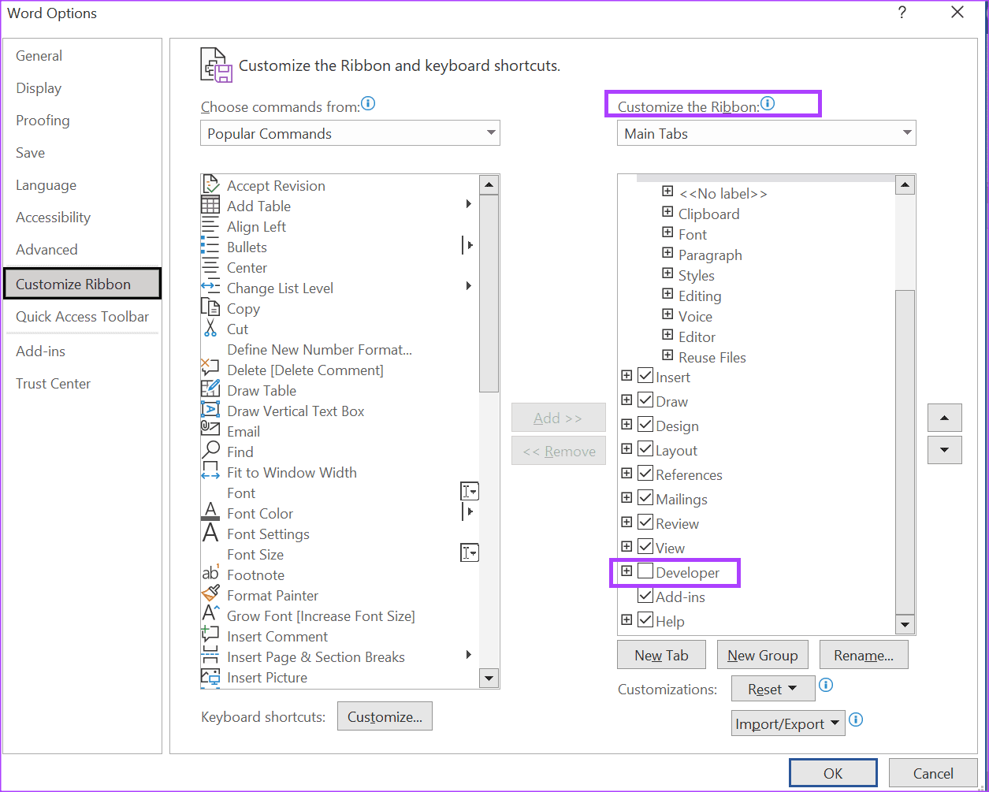Confirm with the OK button
The image size is (989, 792).
pyautogui.click(x=833, y=773)
